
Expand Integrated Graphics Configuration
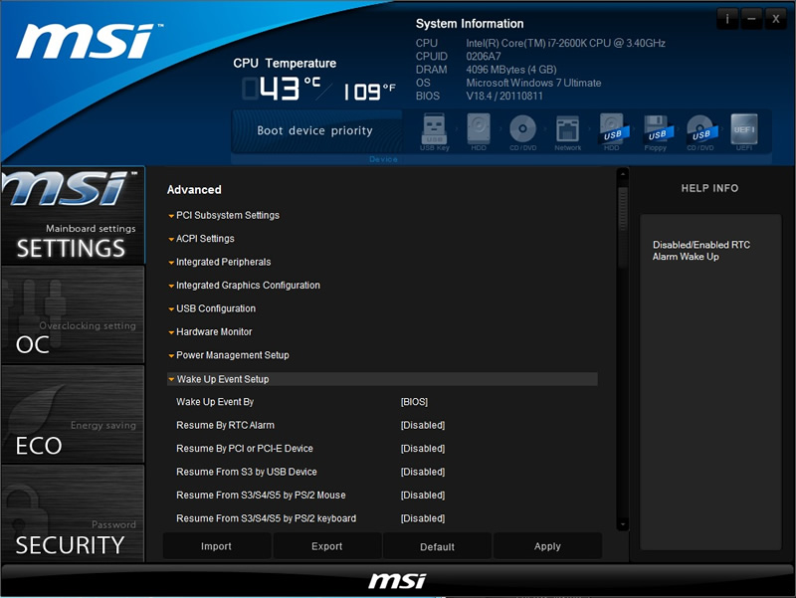click(244, 286)
